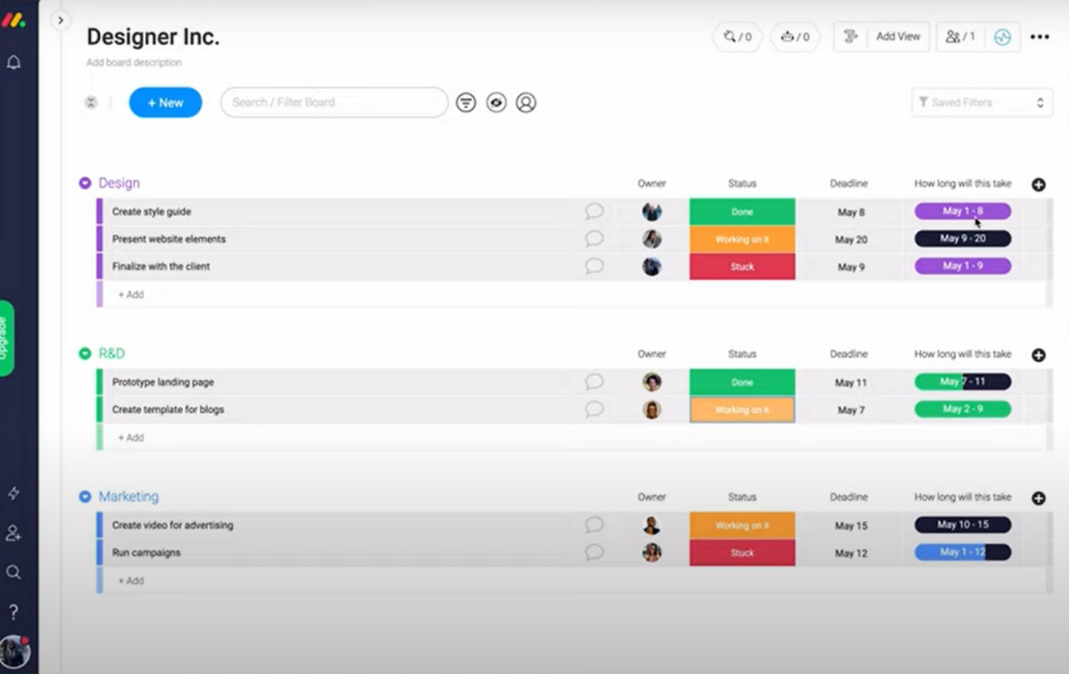Click Add View in the header
1069x674 pixels.
[x=898, y=37]
